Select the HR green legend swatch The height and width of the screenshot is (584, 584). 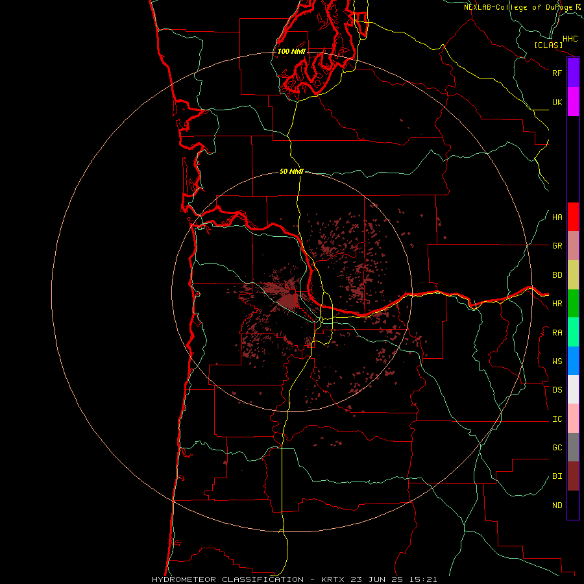[573, 304]
